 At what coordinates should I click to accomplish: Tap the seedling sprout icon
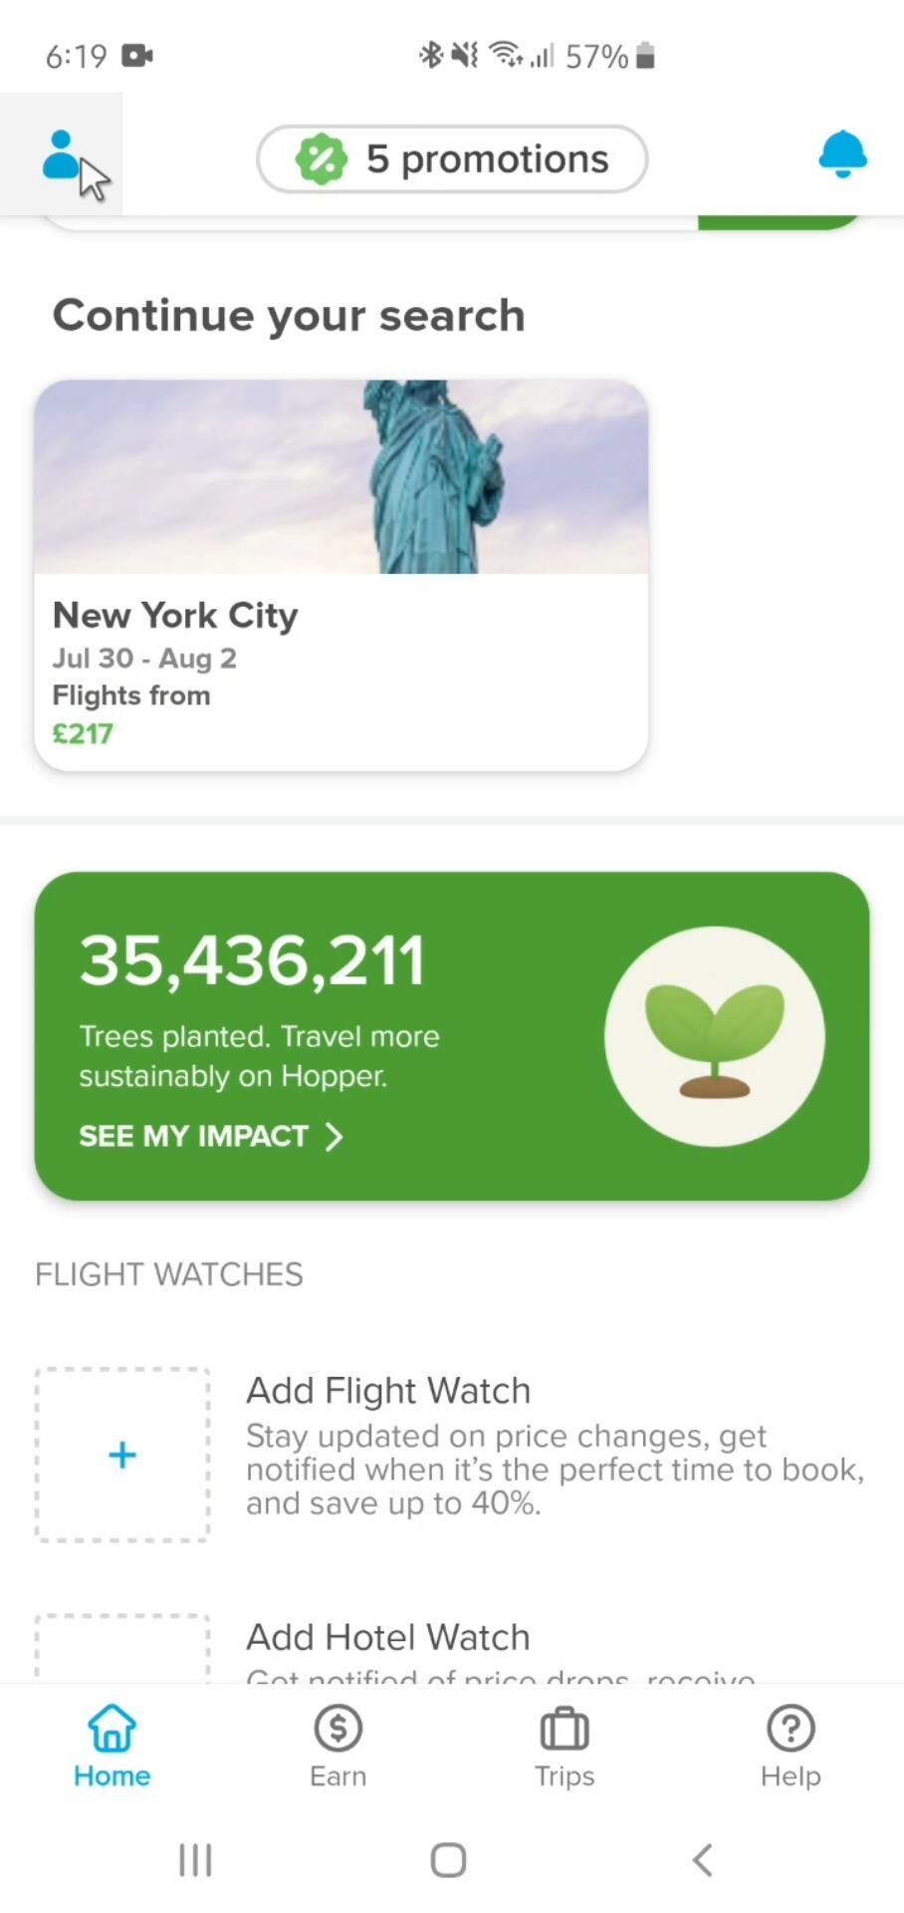point(714,1036)
